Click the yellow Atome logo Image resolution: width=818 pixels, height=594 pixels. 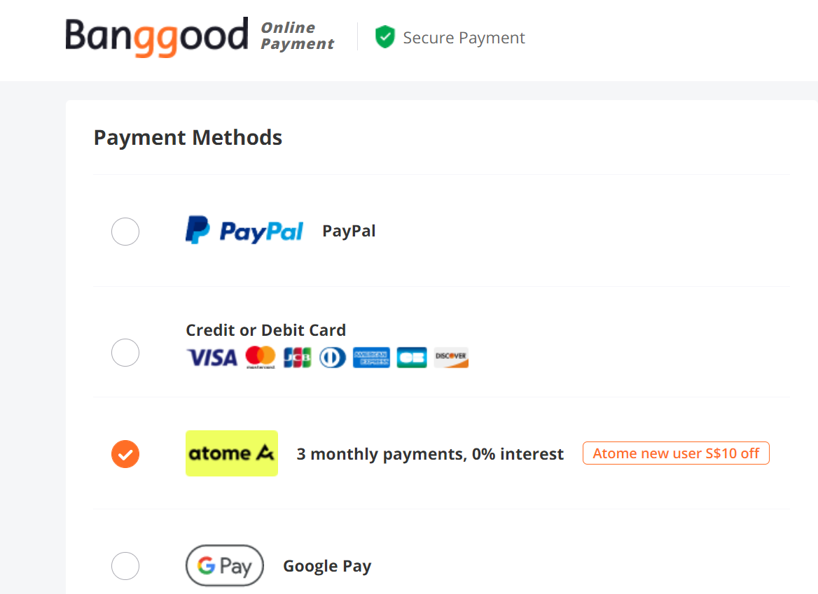[x=232, y=453]
